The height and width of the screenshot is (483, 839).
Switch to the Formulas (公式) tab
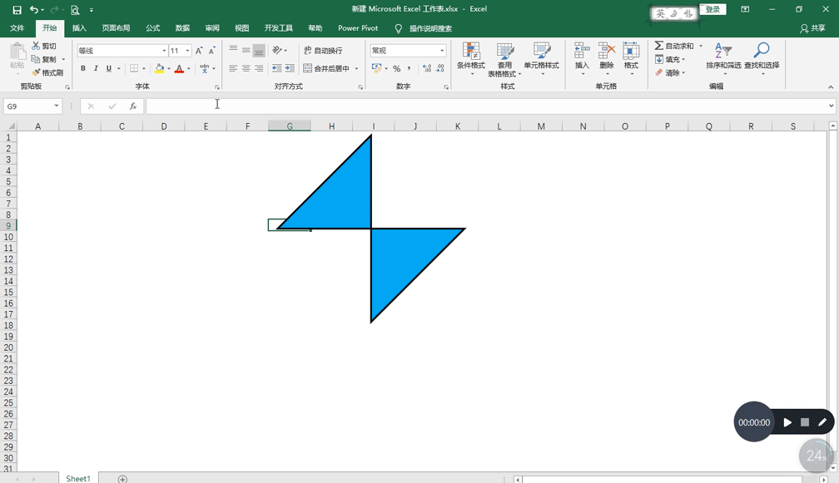point(153,27)
